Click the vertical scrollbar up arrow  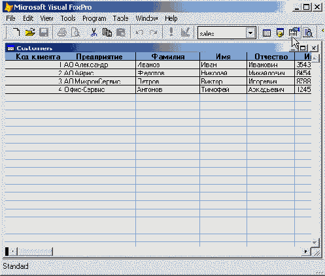[x=315, y=58]
